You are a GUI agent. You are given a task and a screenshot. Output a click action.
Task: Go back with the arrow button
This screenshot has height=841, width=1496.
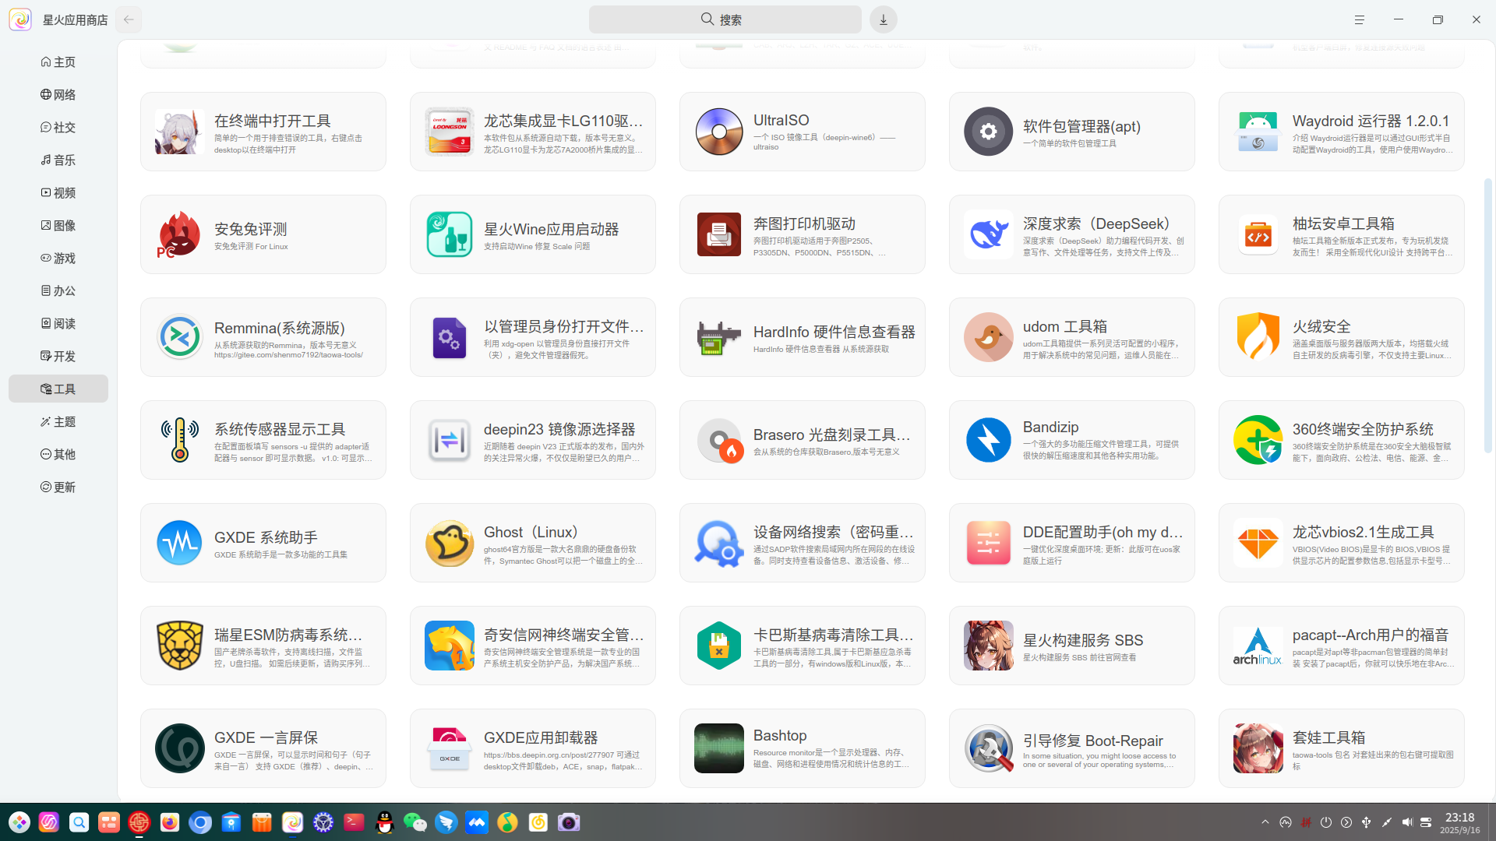129,19
